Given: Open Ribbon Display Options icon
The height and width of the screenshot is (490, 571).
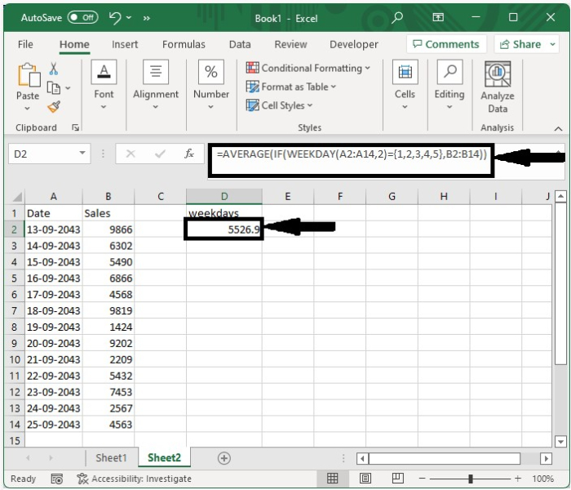Looking at the screenshot, I should click(438, 17).
